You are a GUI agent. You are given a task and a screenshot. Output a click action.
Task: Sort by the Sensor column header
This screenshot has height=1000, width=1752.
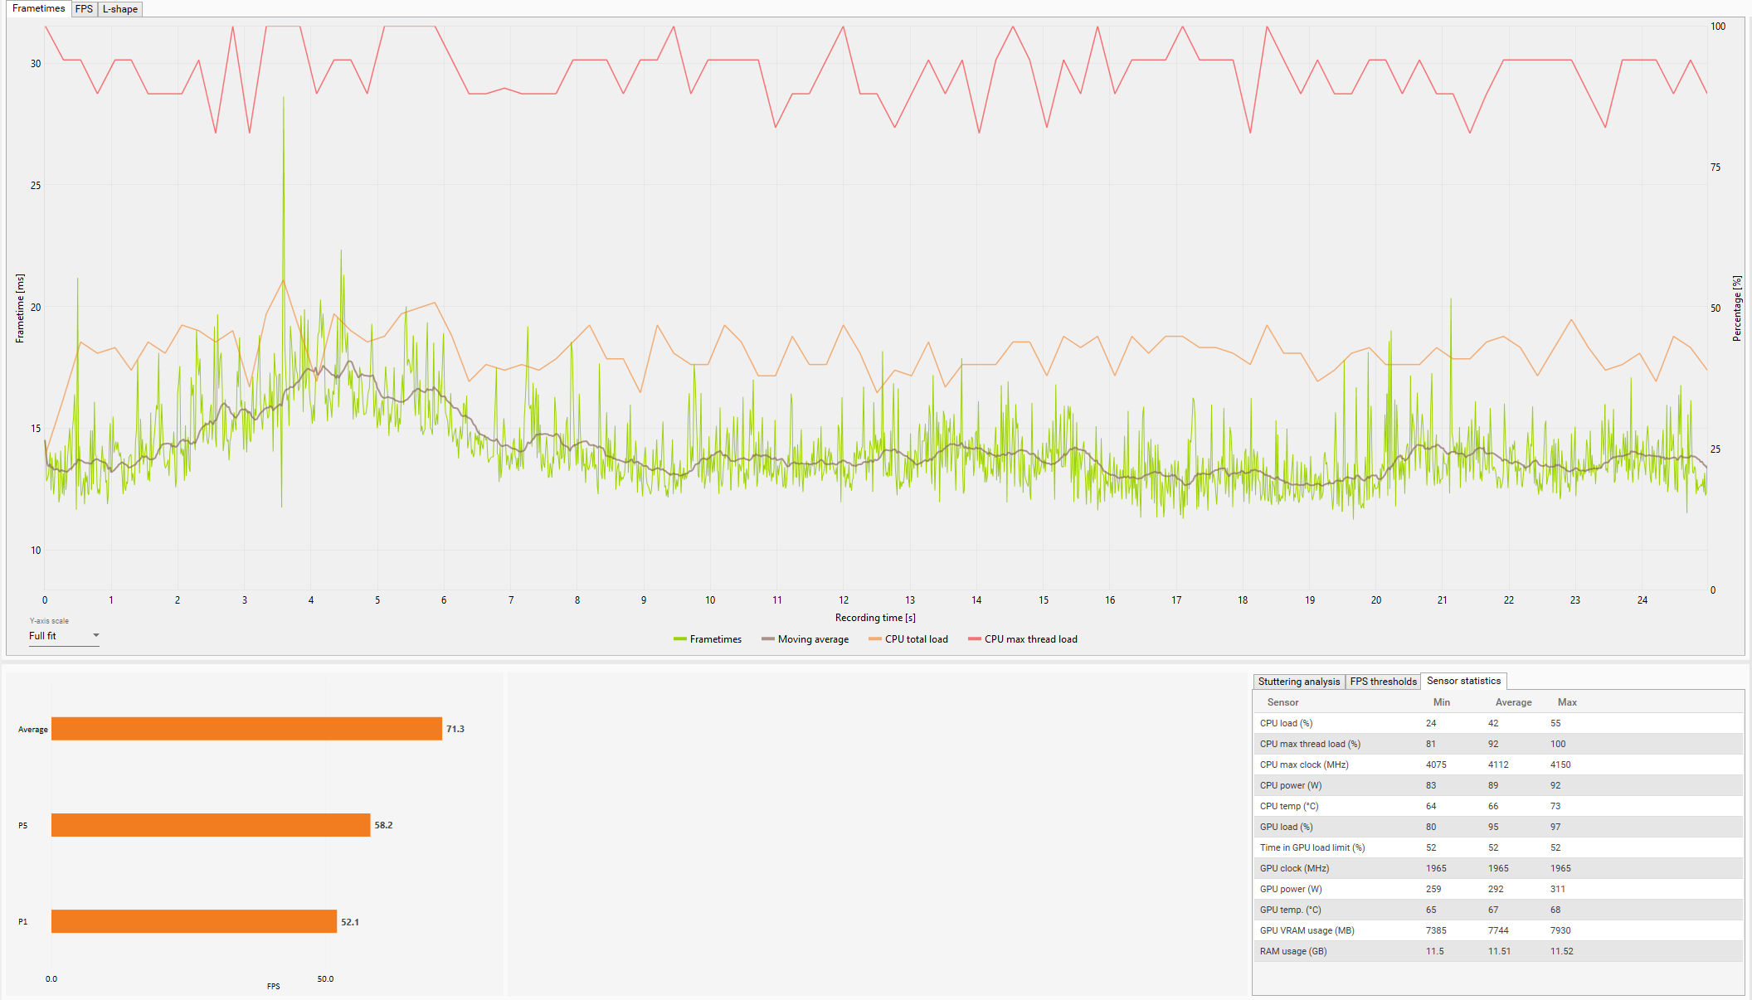pos(1282,702)
